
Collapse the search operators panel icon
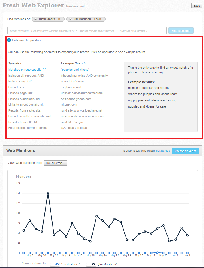(x=9, y=40)
